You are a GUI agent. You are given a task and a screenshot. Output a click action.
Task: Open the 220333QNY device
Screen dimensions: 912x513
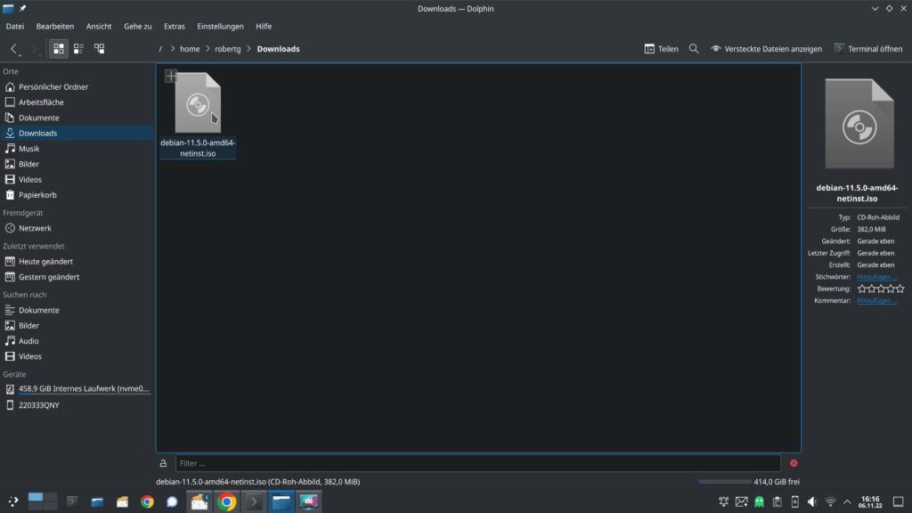pos(77,405)
